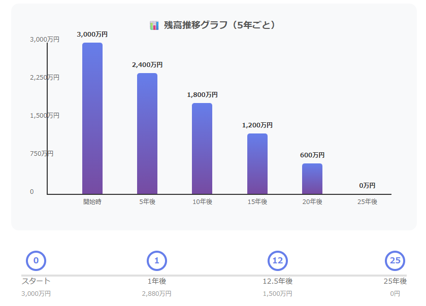Click the 25年後 x-axis label in chart
426x306 pixels.
[367, 202]
